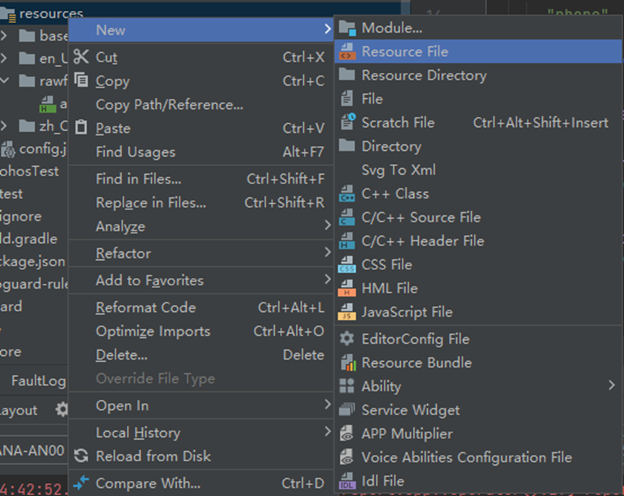
Task: Click the File document icon
Action: point(347,98)
